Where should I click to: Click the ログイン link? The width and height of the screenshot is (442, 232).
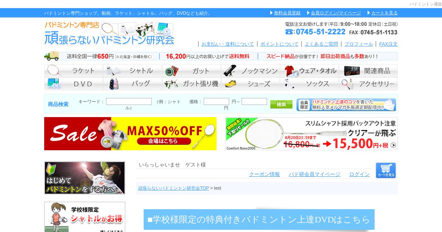(359, 174)
